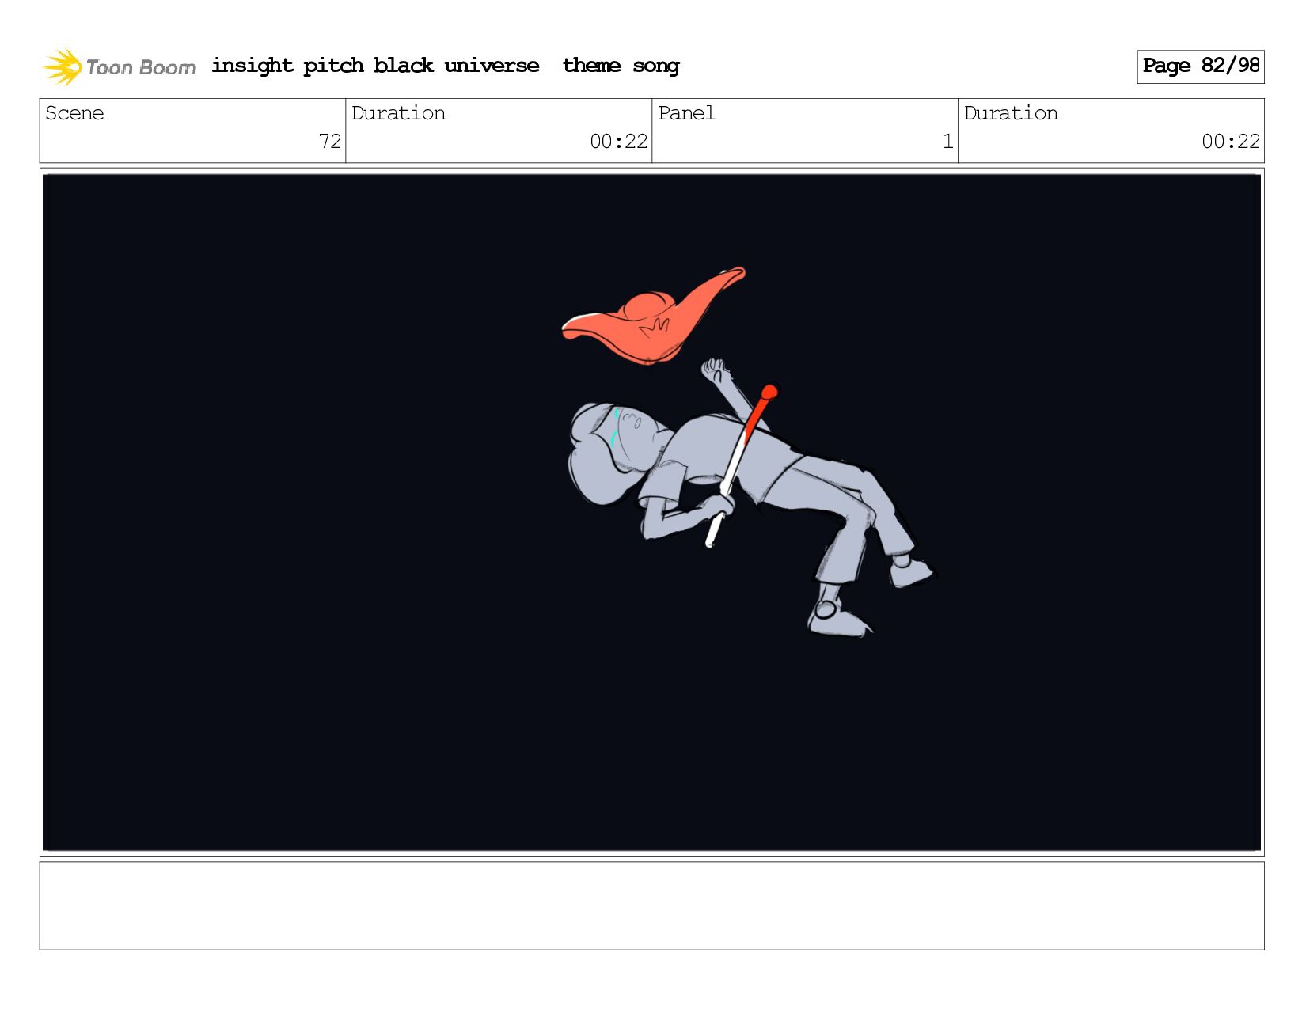The image size is (1306, 1009).
Task: Select the panel duration value '00:22'
Action: point(1231,142)
